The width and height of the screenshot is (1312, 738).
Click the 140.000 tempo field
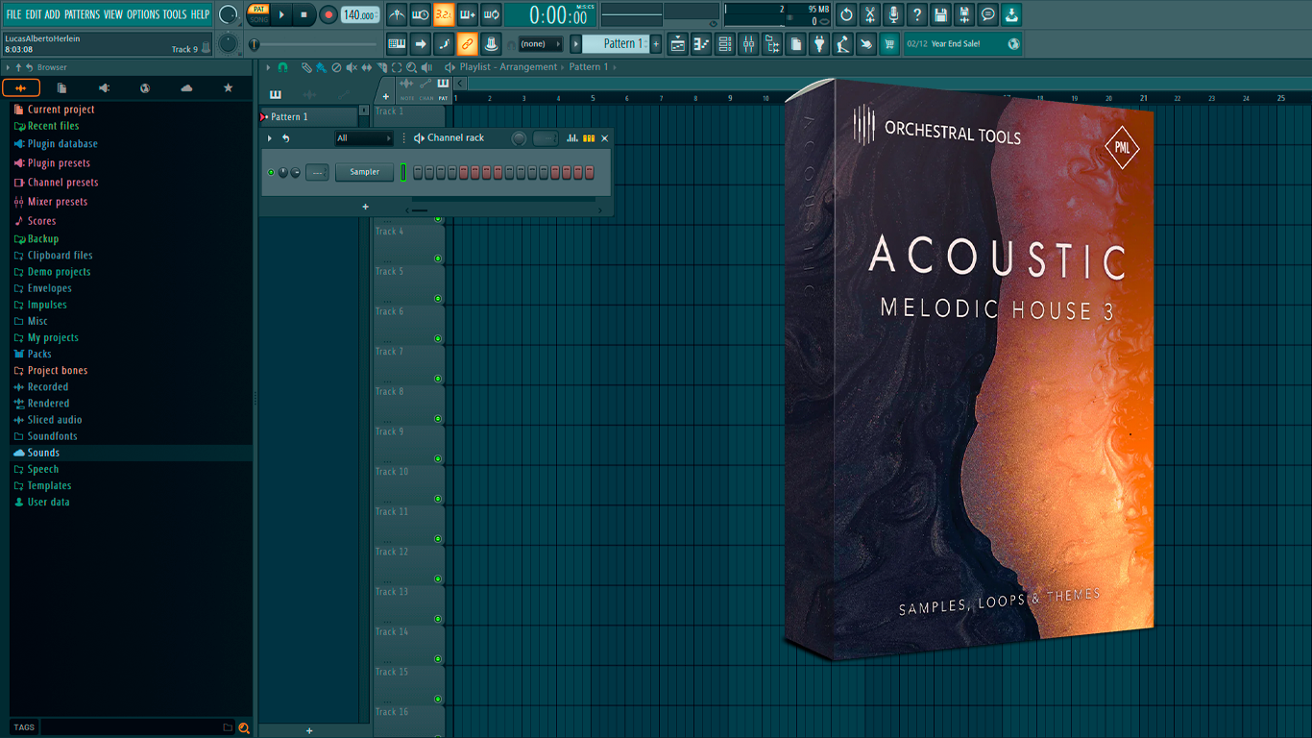[x=360, y=14]
